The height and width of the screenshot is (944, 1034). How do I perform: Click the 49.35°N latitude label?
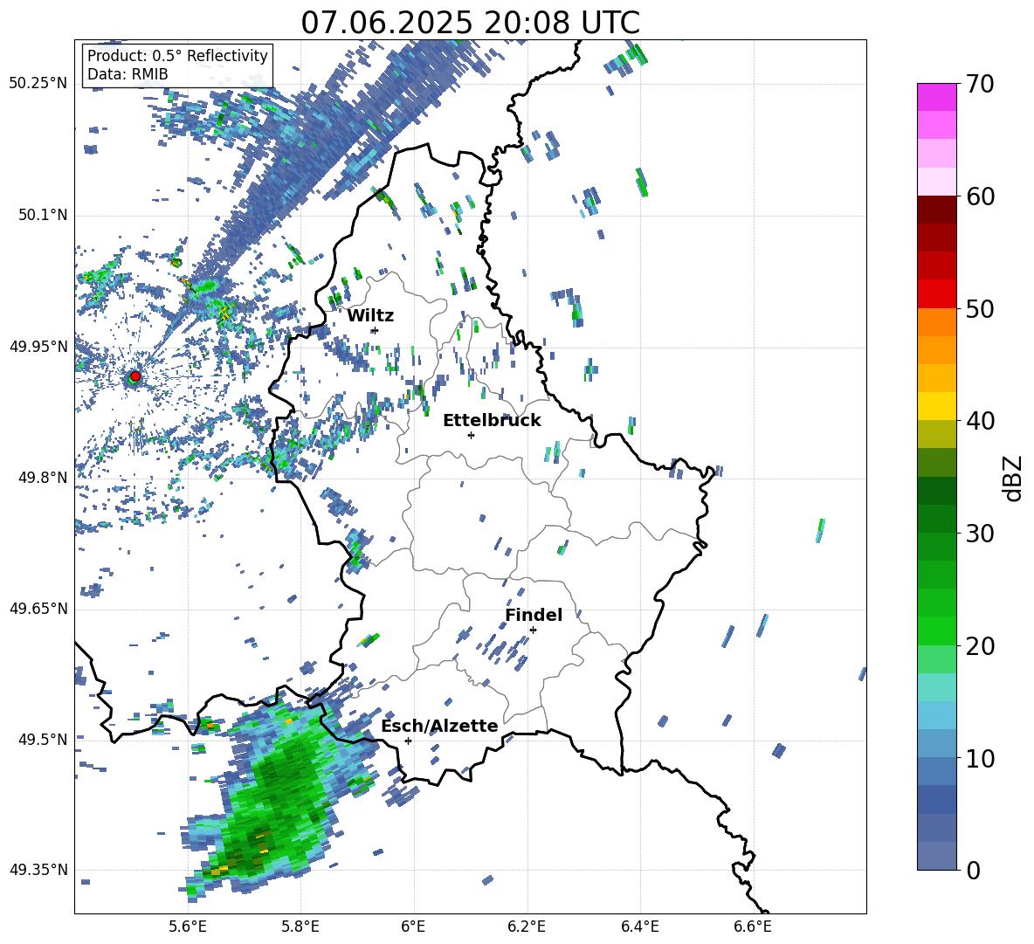coord(38,870)
